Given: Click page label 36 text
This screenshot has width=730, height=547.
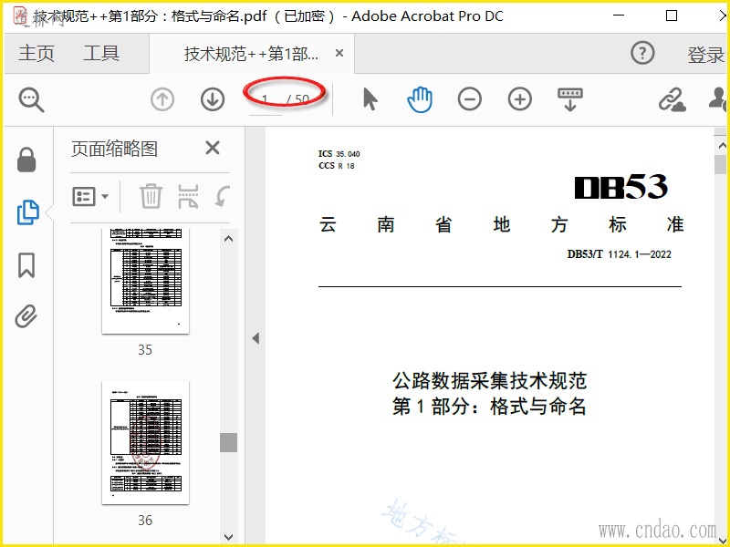Looking at the screenshot, I should 145,521.
